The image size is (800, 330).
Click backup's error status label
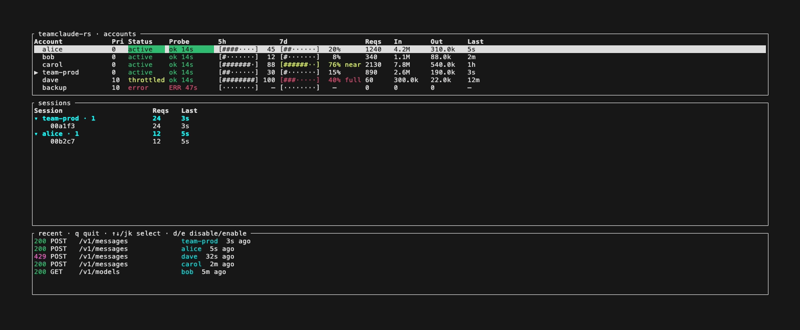click(138, 88)
